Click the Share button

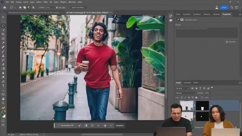[224, 8]
